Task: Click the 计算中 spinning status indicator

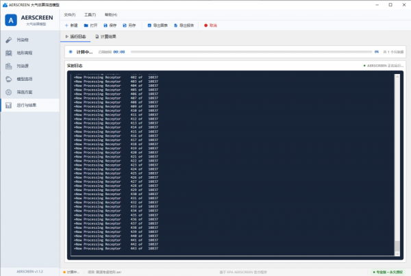Action: click(x=71, y=52)
